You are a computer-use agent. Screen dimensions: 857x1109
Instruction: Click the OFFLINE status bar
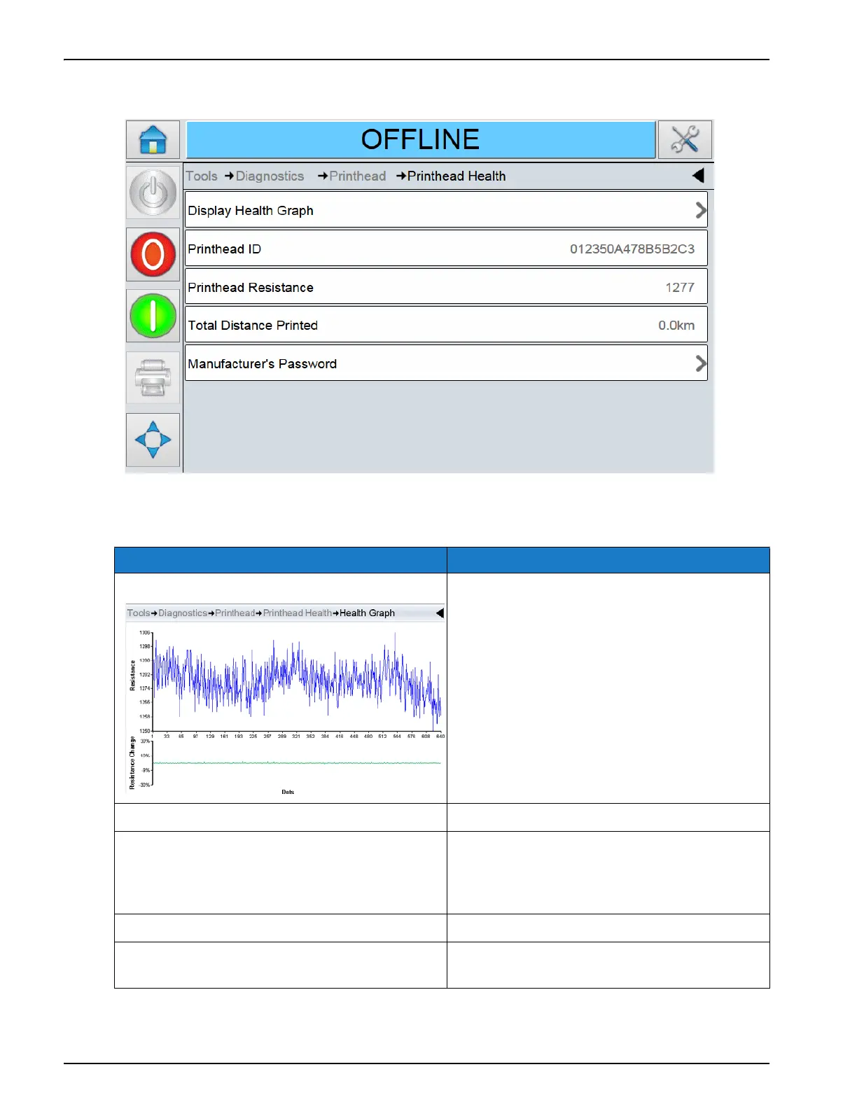pos(421,139)
